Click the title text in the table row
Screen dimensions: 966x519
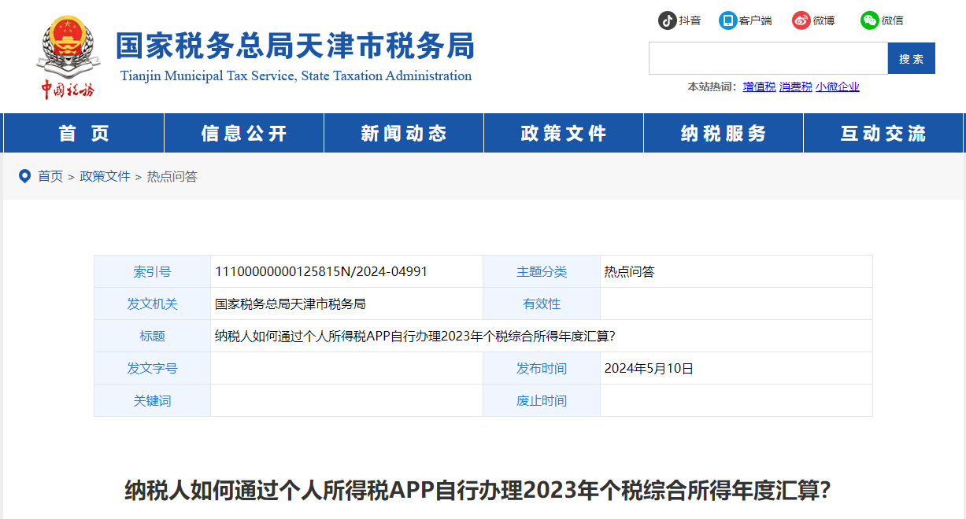[415, 336]
